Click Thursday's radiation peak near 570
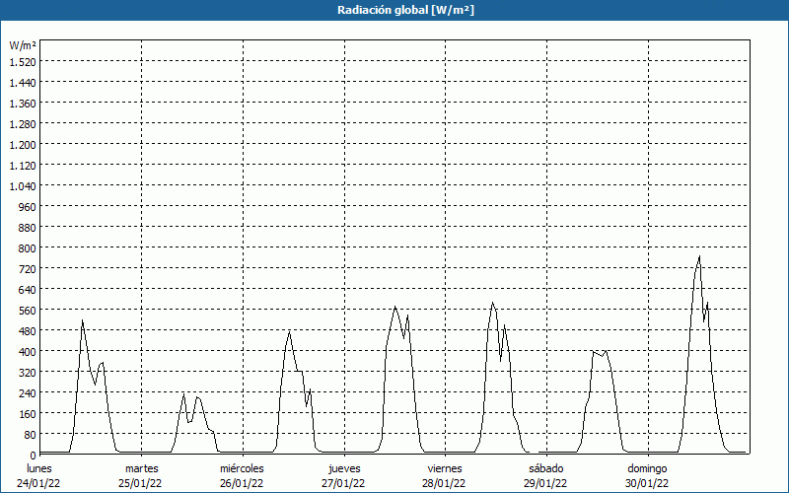The height and width of the screenshot is (493, 789). (395, 307)
